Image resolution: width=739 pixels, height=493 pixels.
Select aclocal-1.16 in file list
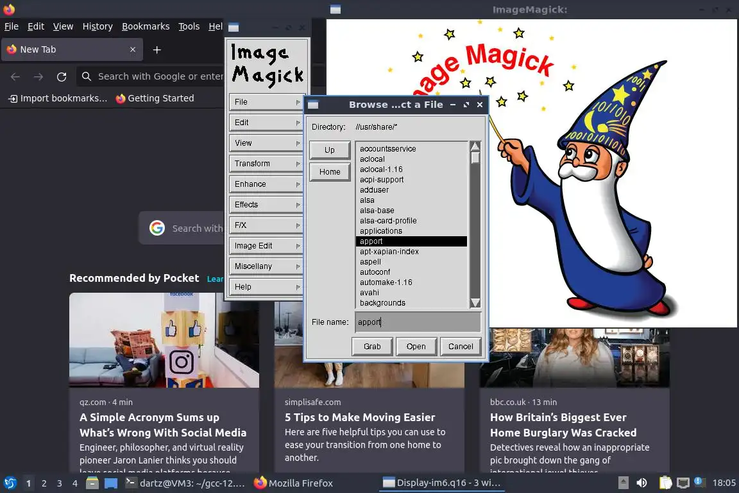pos(411,169)
